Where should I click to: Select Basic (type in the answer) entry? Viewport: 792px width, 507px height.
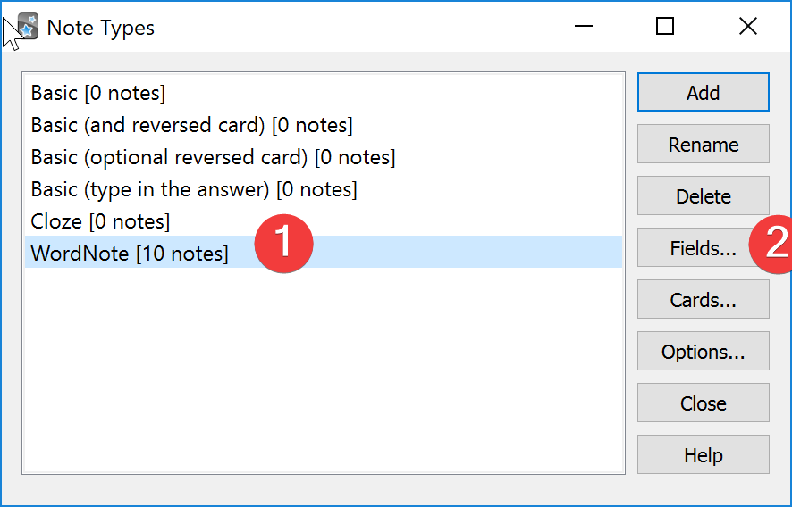click(324, 189)
